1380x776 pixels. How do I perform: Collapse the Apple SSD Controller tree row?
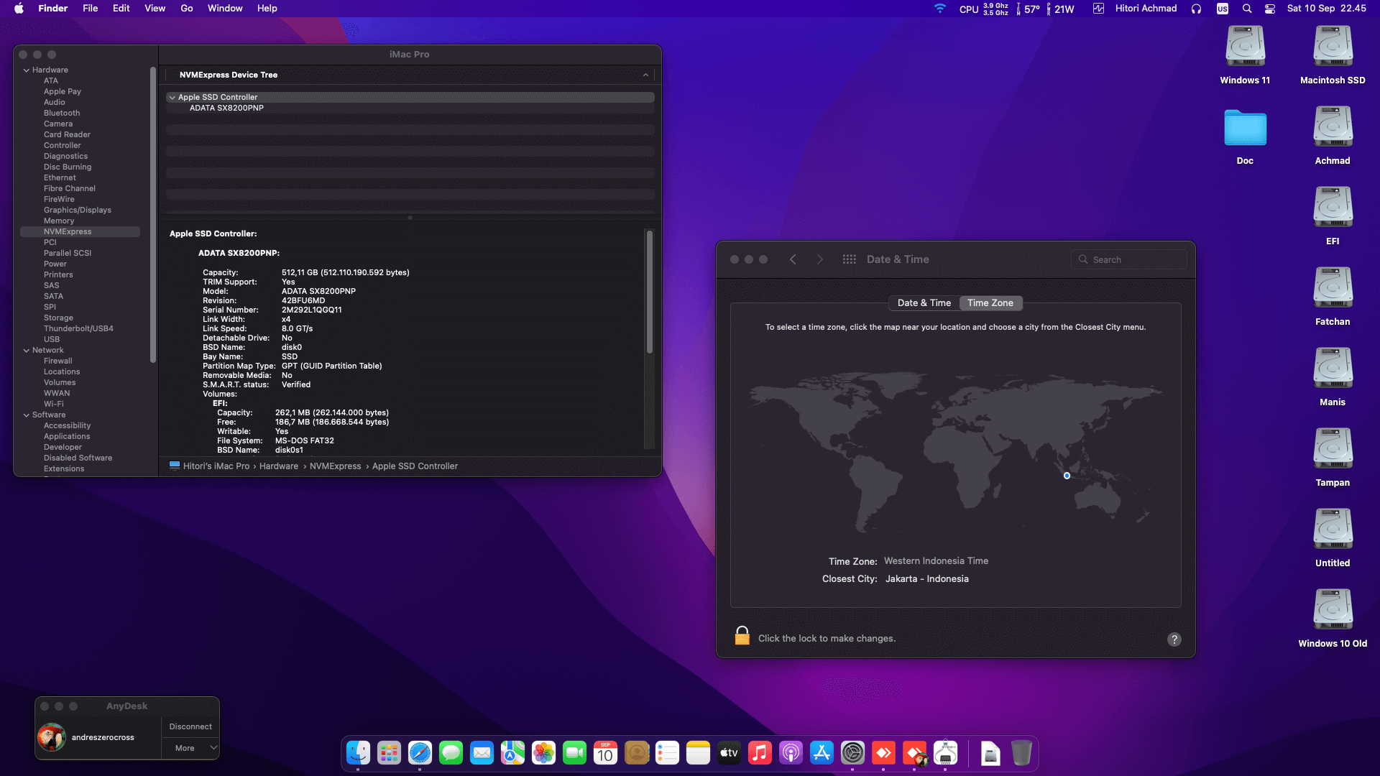pos(172,98)
